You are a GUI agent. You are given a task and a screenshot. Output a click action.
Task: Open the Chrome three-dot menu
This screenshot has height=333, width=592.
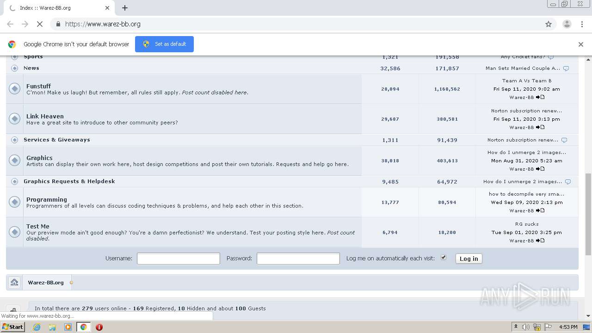point(582,24)
